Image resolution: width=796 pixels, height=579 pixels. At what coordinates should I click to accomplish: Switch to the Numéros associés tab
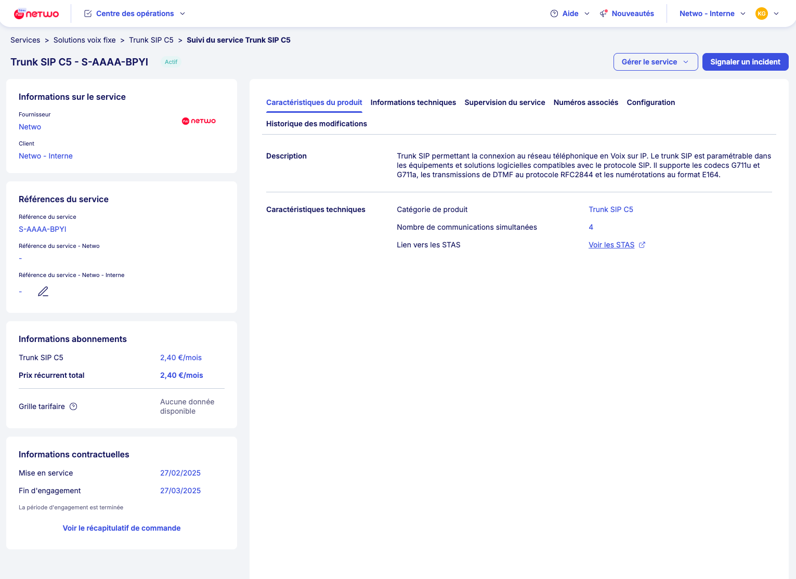[586, 102]
